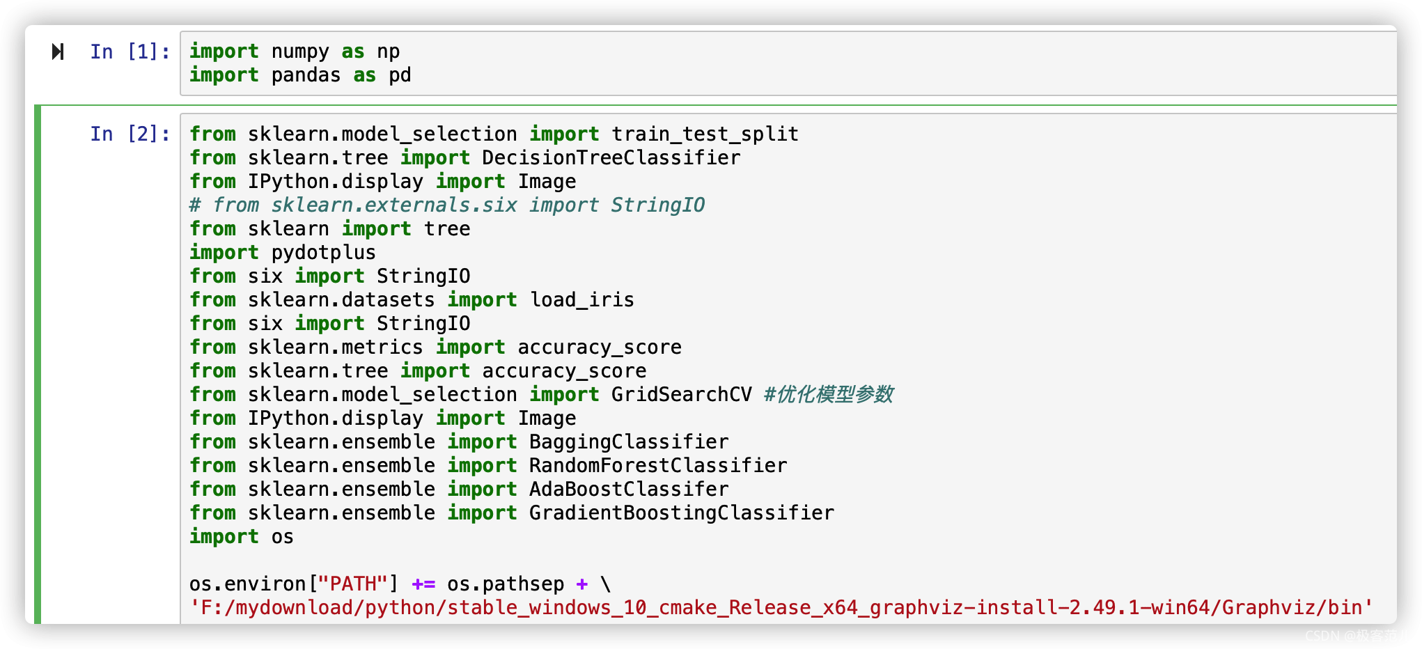This screenshot has width=1422, height=649.
Task: Click inside the first code cell input area
Action: [788, 63]
